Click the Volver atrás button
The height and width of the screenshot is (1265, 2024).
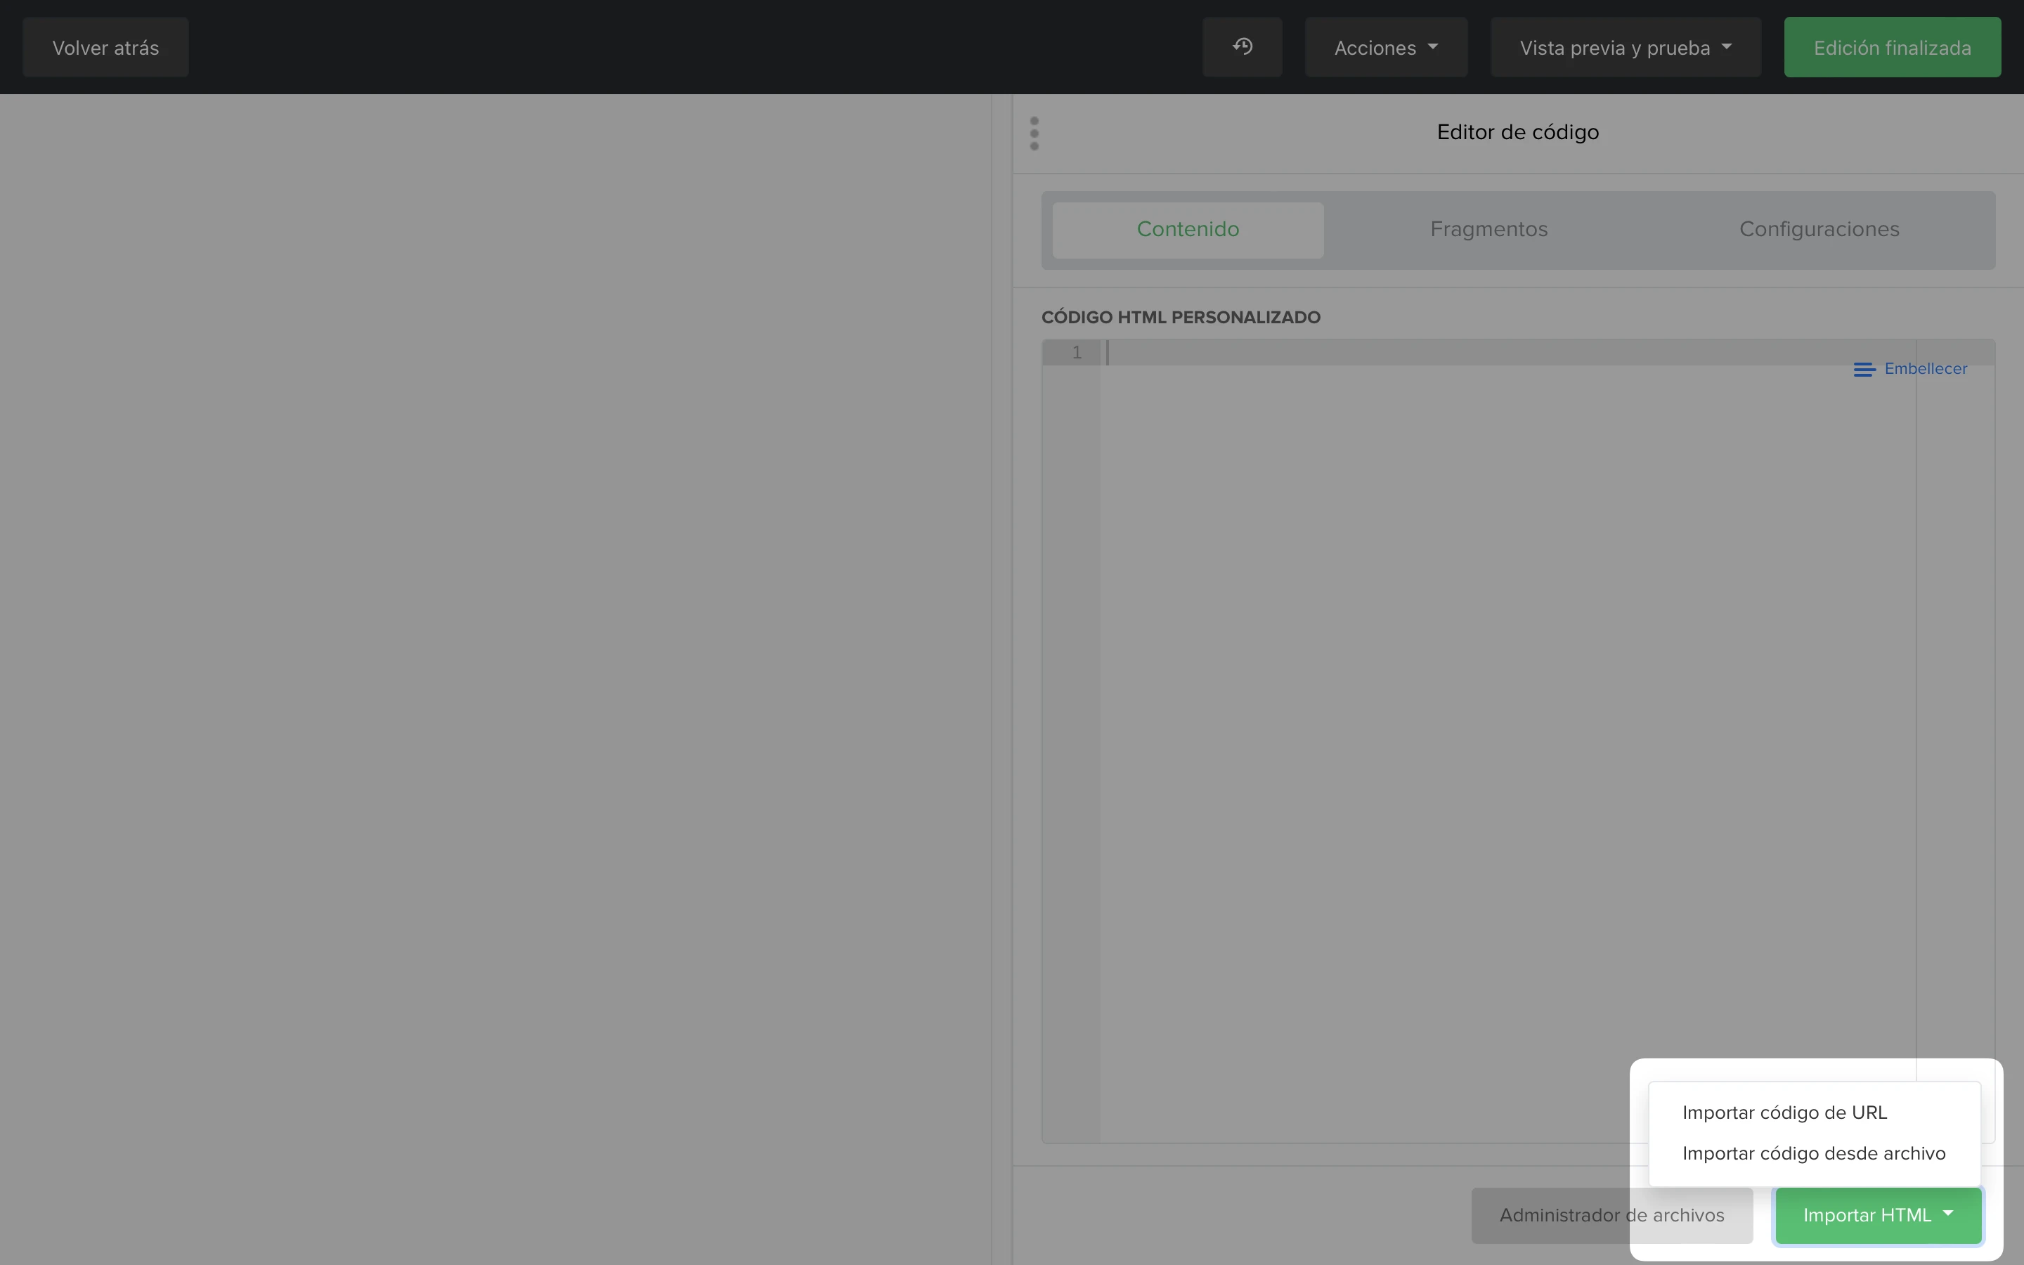[105, 47]
